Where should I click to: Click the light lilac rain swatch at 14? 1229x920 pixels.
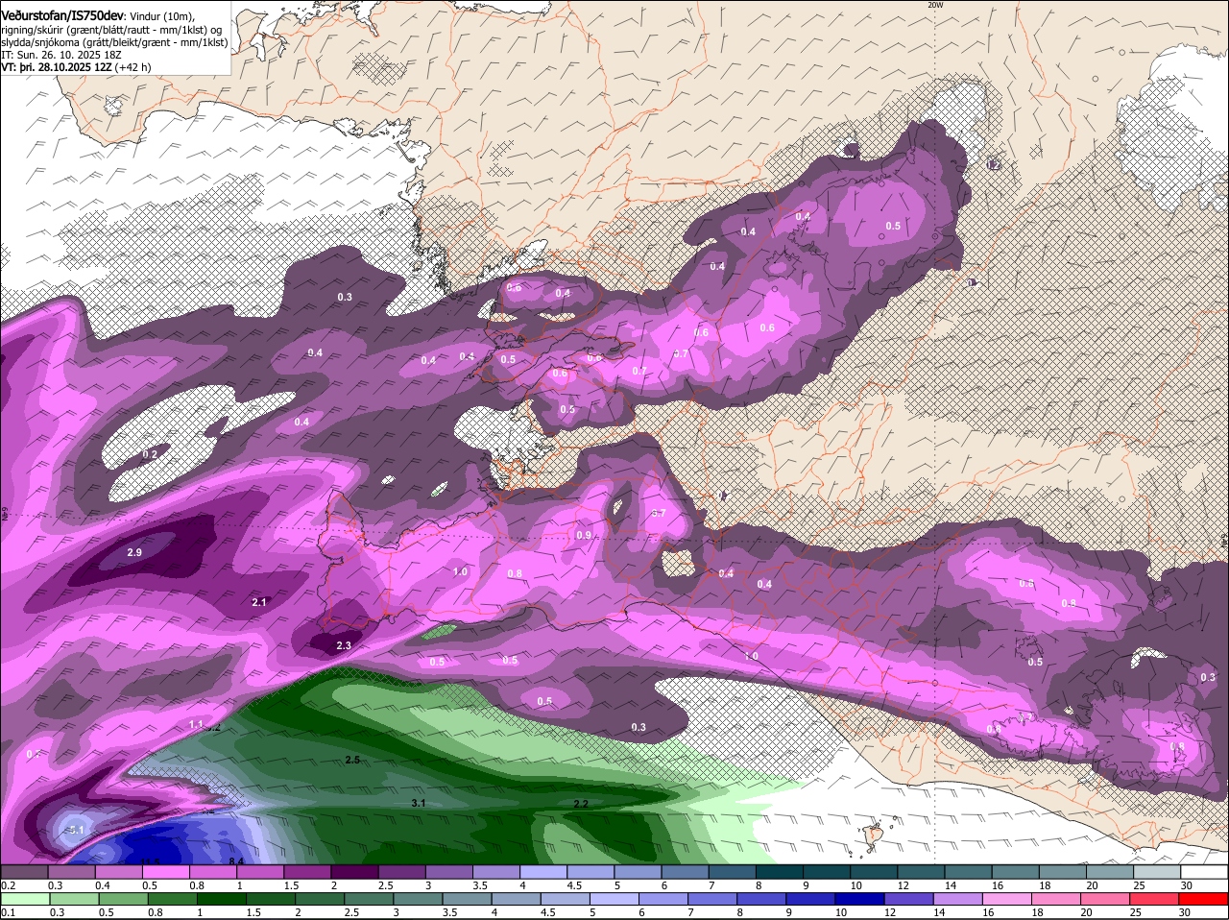(x=956, y=899)
